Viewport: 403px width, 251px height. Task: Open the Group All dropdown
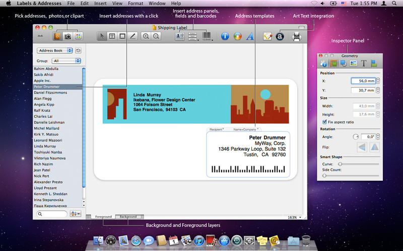pyautogui.click(x=66, y=61)
